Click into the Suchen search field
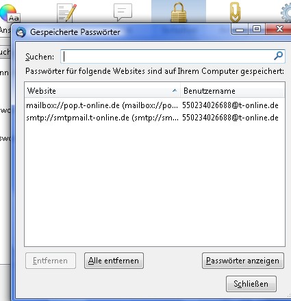Image resolution: width=291 pixels, height=301 pixels. 173,56
